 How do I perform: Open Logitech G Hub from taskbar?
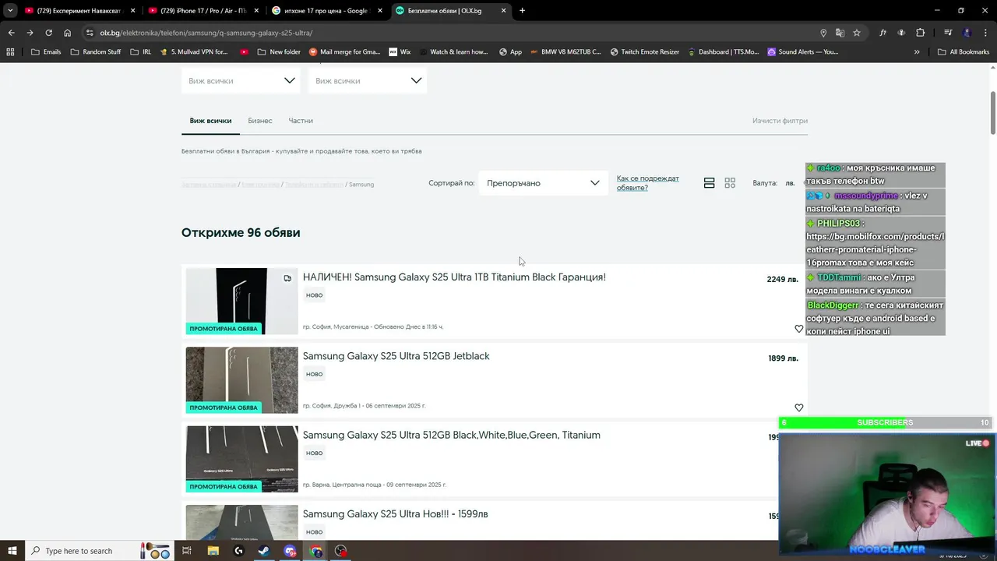(238, 551)
